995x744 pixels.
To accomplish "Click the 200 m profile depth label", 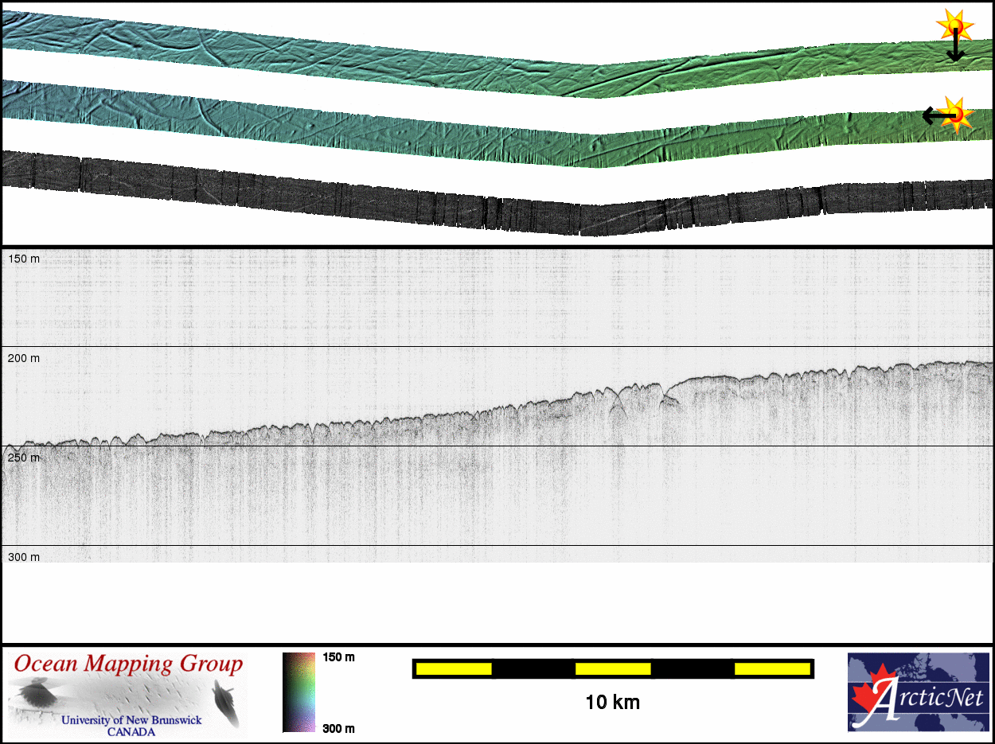I will [24, 358].
